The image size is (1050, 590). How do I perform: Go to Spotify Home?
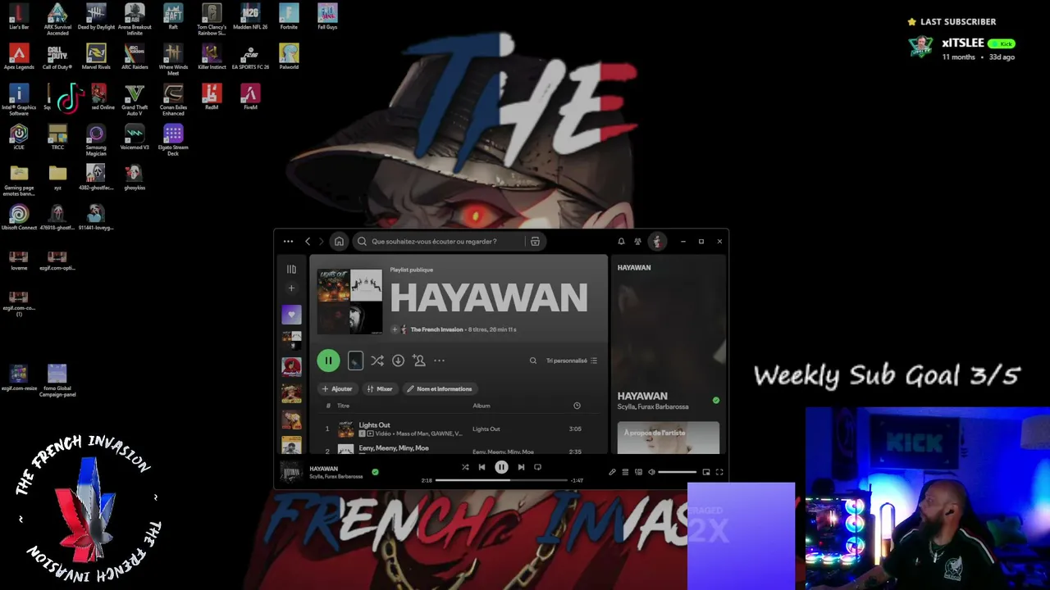(x=339, y=242)
